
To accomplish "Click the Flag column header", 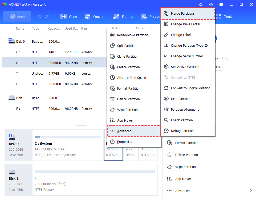I will point(84,29).
